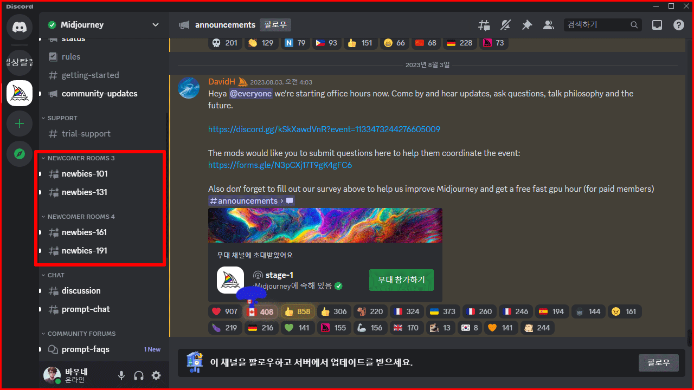Open Discord home direct messages icon
The height and width of the screenshot is (390, 694).
click(x=20, y=26)
